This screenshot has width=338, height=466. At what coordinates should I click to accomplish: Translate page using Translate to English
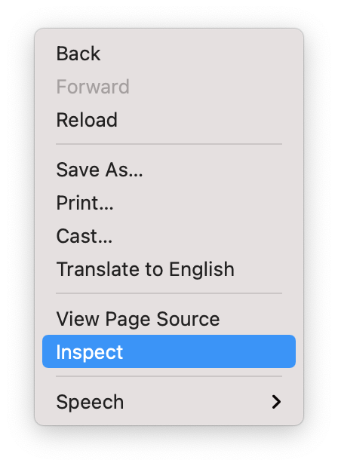[169, 269]
